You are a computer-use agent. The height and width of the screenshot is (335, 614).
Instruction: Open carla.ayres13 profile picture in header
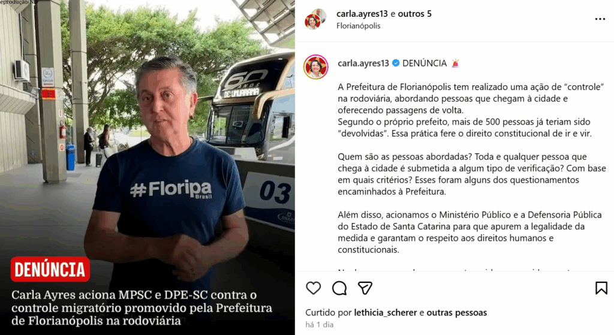[x=315, y=19]
